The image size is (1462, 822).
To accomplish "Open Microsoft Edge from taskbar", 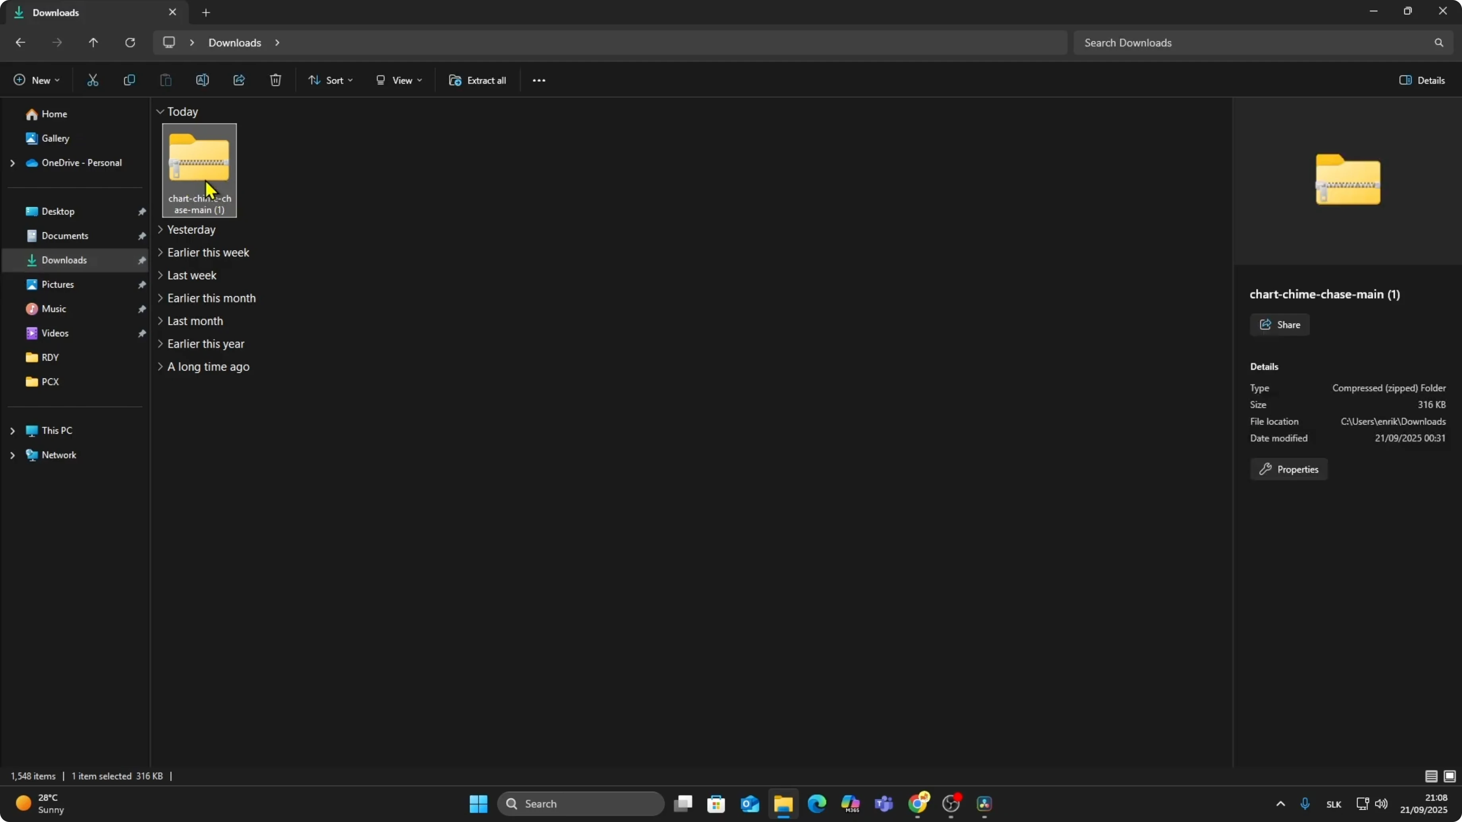I will pos(817,804).
